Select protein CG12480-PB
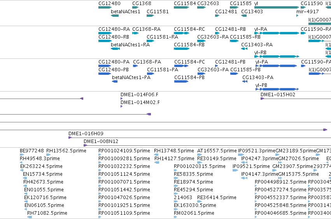Viewport: 331px width, 219px height. tap(105, 74)
